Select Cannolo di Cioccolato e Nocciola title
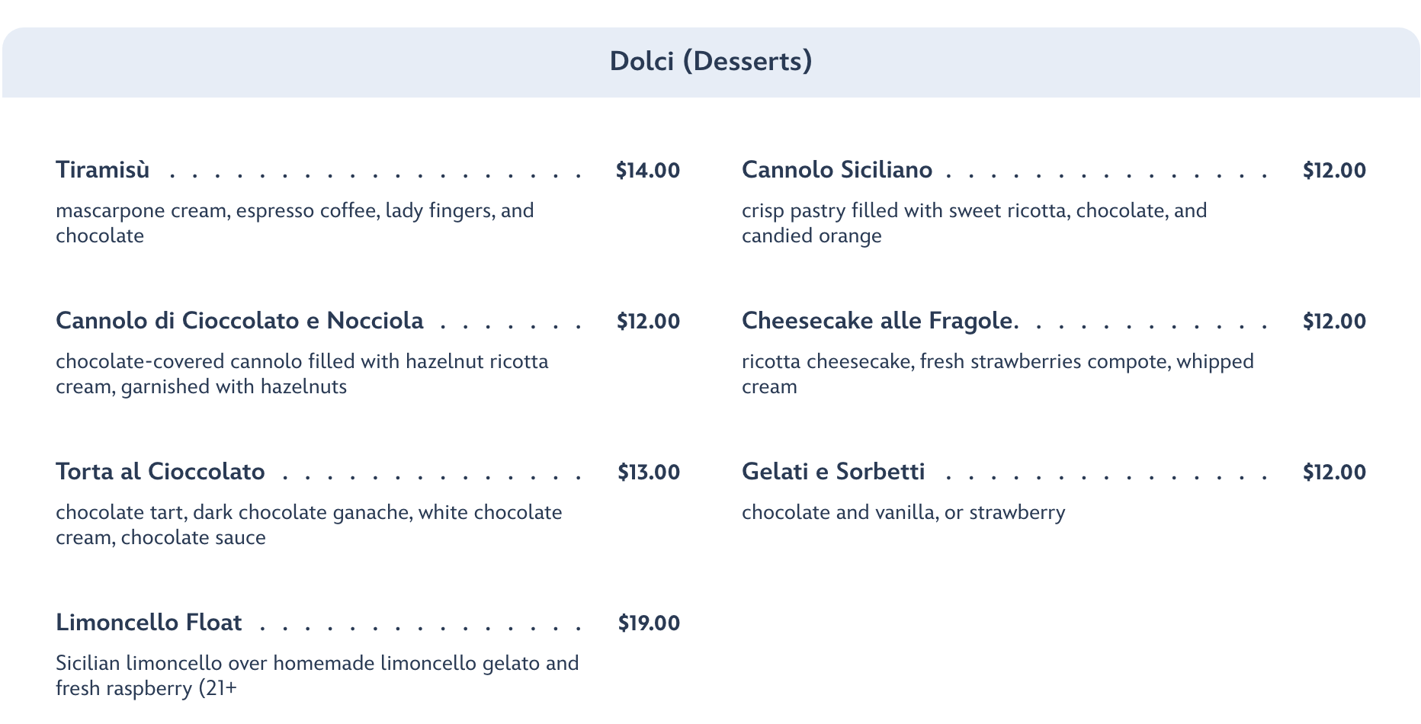 (239, 321)
